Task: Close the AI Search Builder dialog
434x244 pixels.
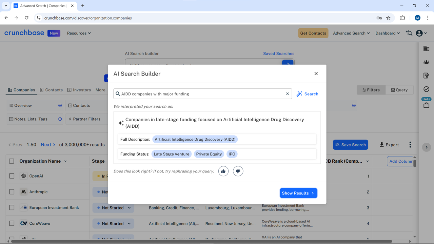Action: (x=316, y=74)
